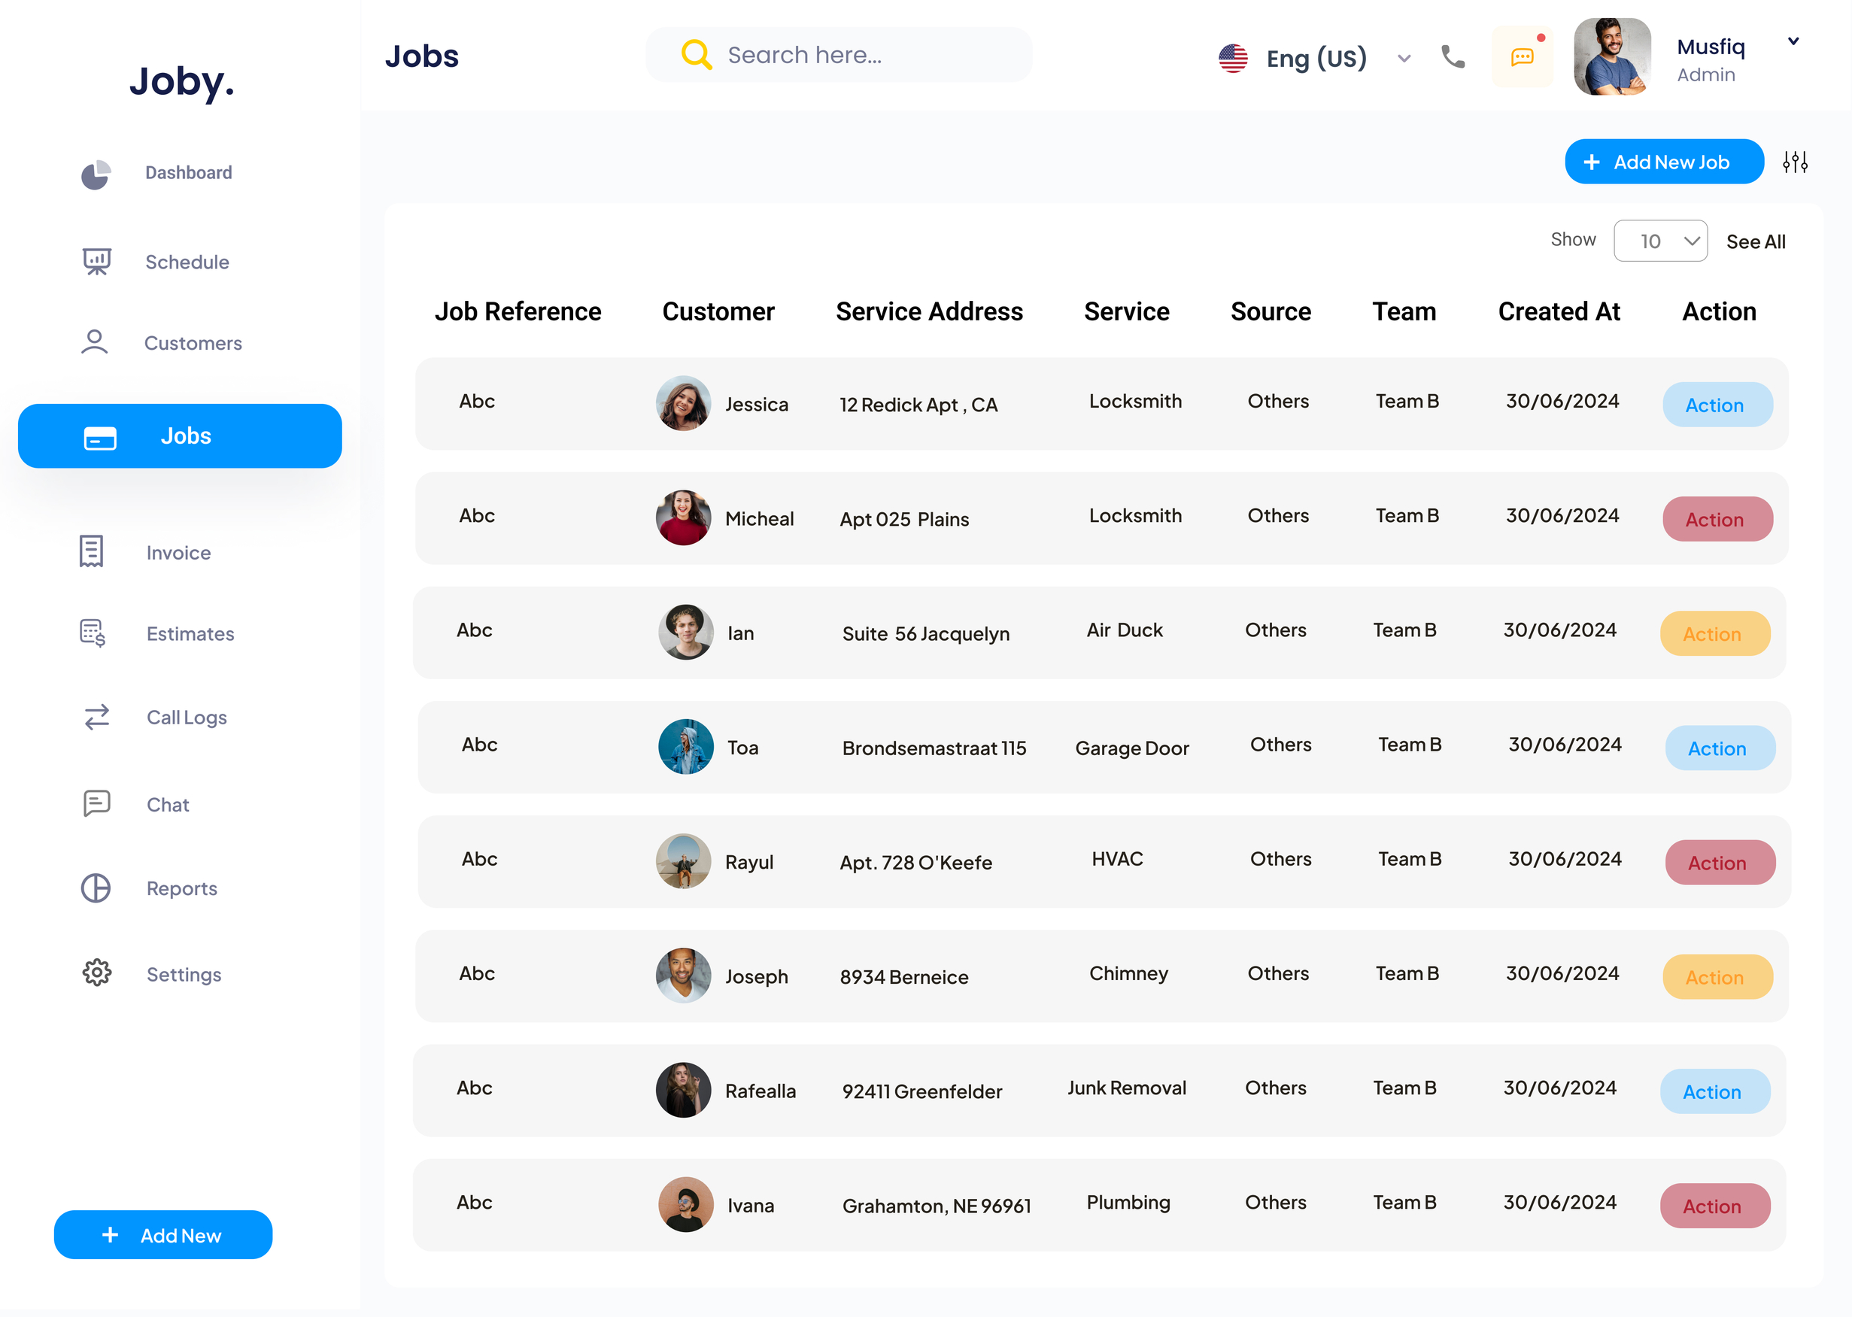Viewport: 1852px width, 1317px height.
Task: Click the Invoice receipt icon
Action: [x=92, y=551]
